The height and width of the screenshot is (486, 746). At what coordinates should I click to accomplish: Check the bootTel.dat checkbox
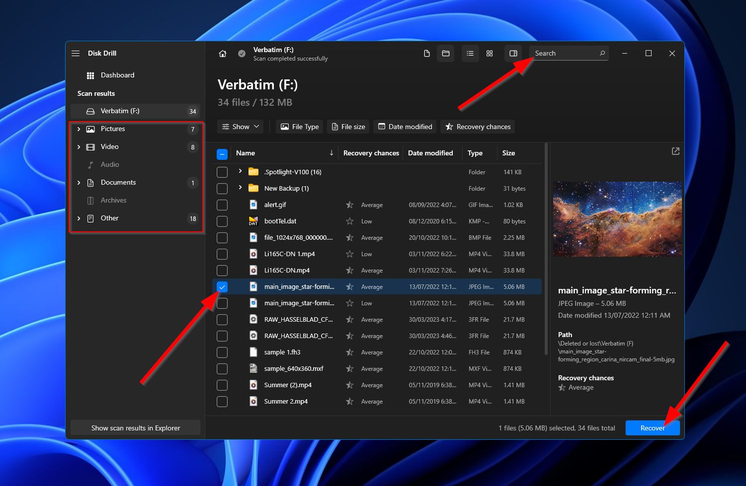(222, 221)
